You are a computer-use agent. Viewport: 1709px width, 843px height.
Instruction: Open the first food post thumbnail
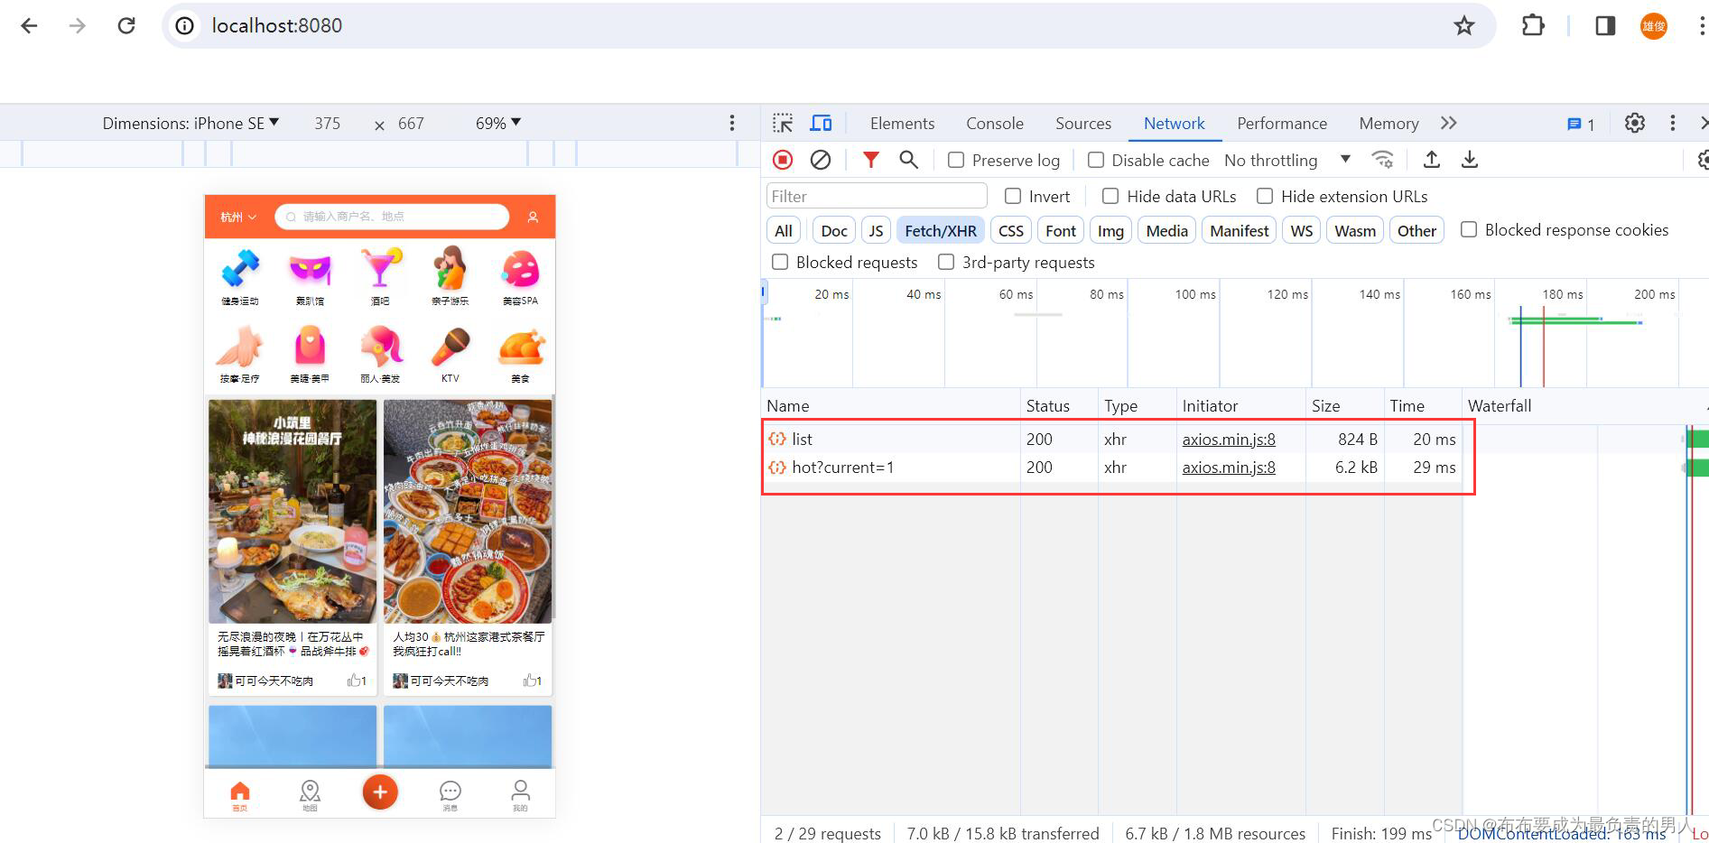(293, 511)
